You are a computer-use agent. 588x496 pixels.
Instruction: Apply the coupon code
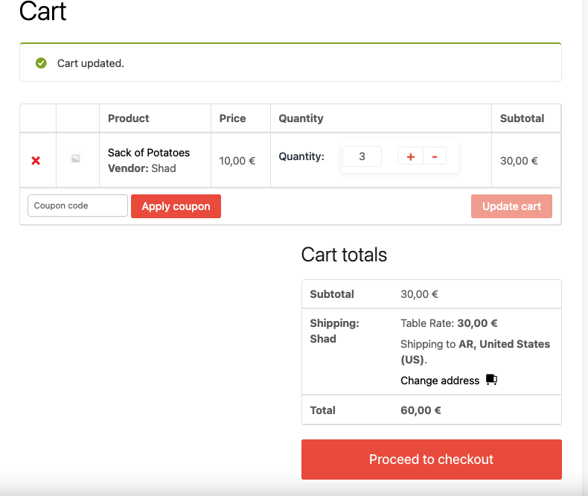[x=176, y=206]
